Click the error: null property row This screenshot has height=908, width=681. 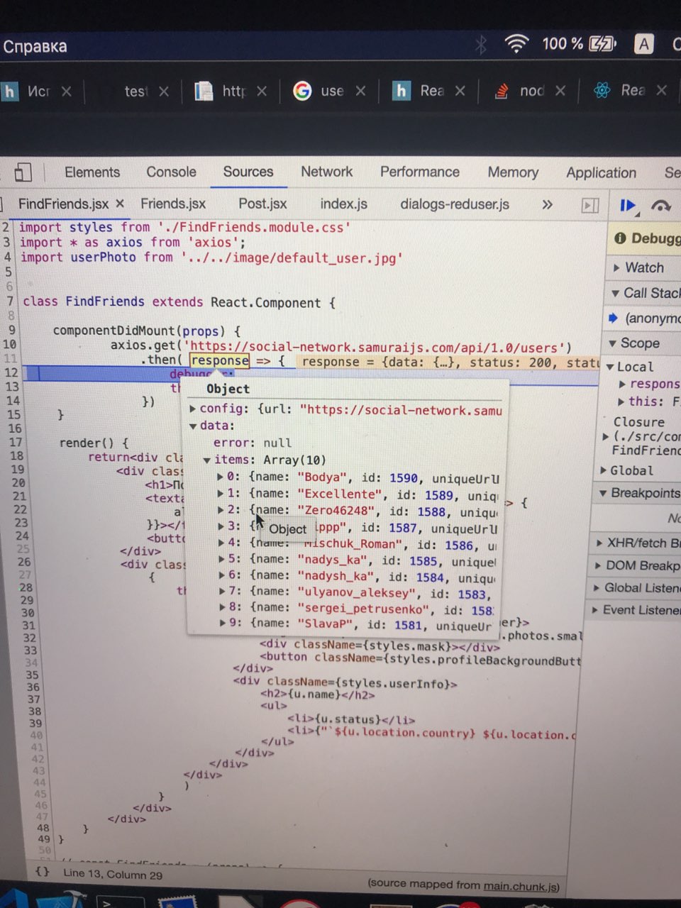tap(253, 443)
